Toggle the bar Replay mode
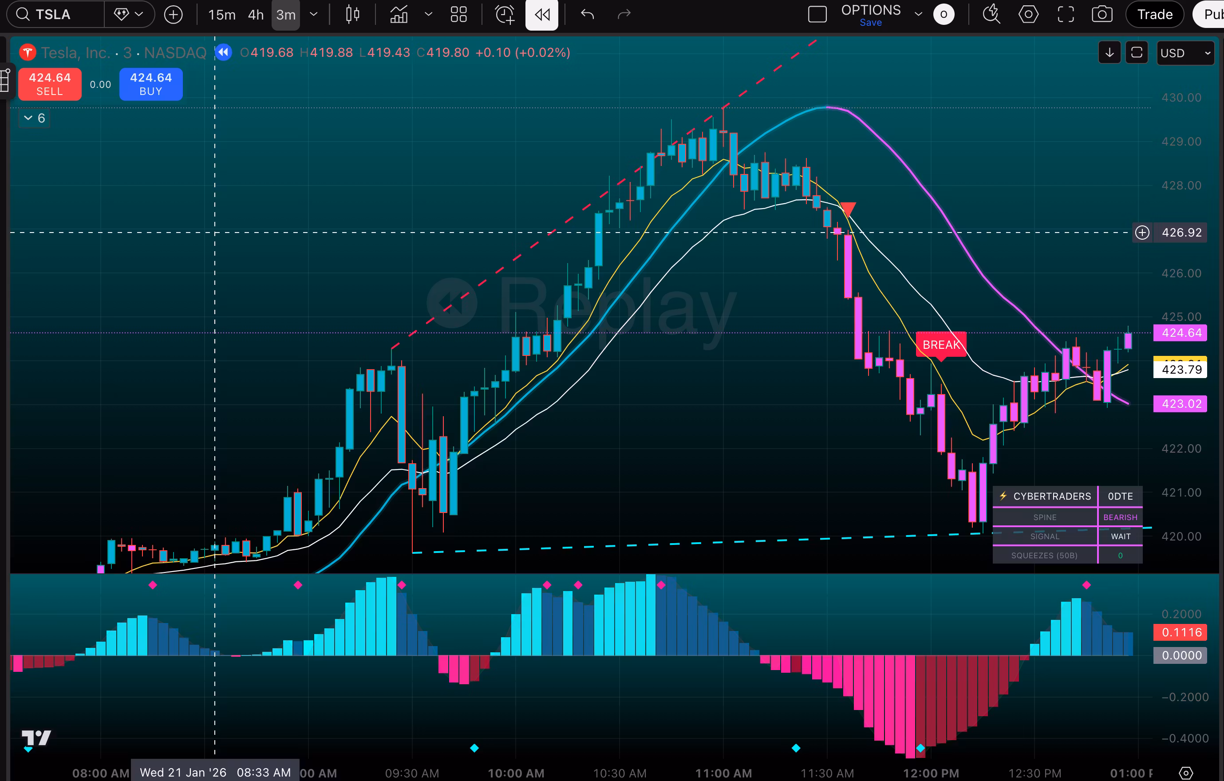 click(541, 14)
